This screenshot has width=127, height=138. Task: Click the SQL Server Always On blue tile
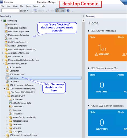pos(107,85)
